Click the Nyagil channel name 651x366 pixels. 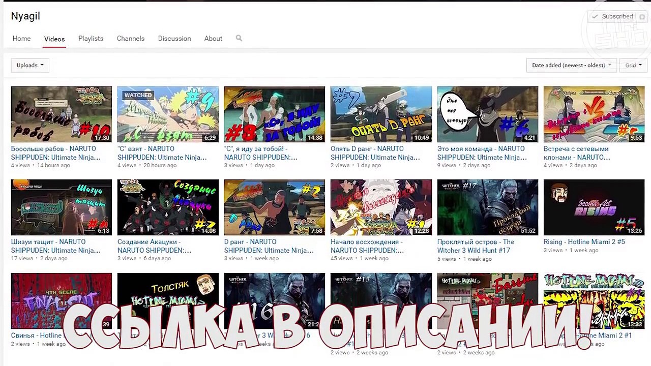pos(25,16)
